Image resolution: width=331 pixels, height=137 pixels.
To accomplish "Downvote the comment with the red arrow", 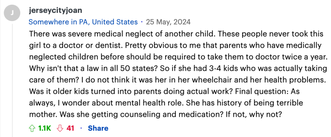I will 61,128.
